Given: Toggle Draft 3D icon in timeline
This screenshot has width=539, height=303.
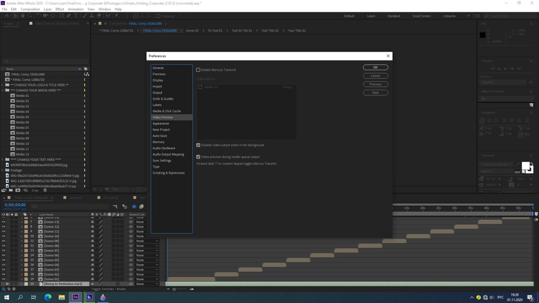Looking at the screenshot, I should (125, 207).
